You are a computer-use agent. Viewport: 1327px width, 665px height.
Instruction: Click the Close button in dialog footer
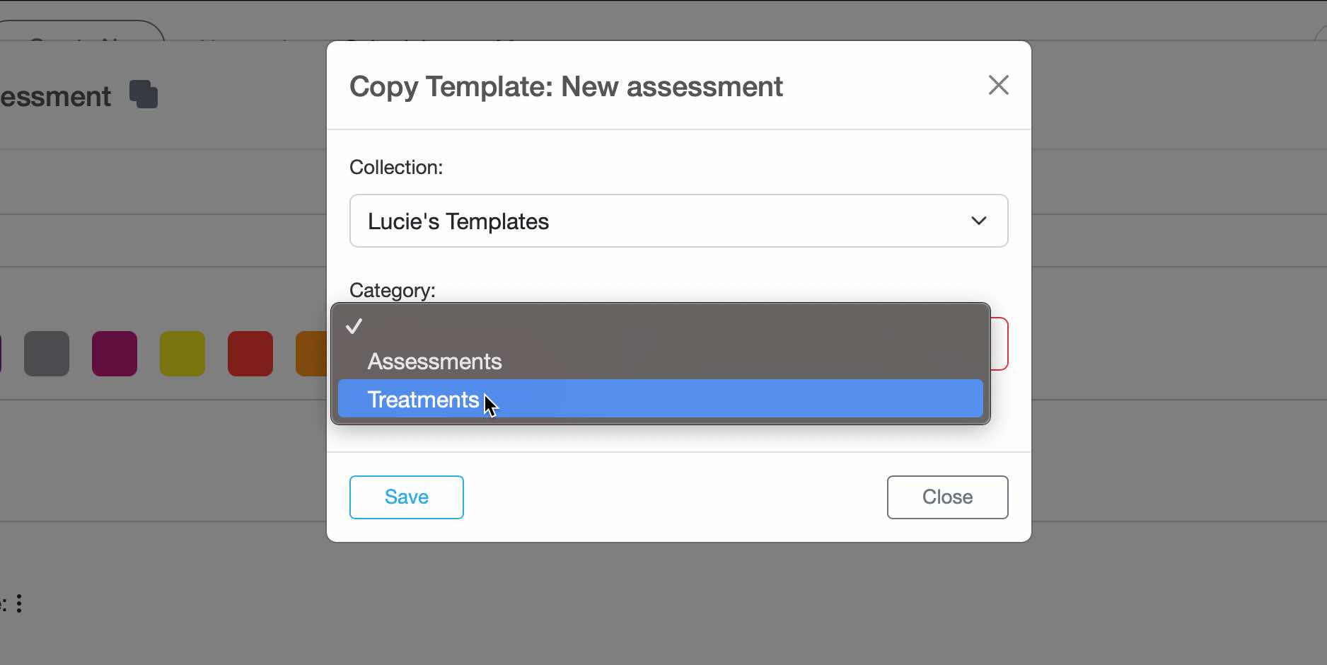[x=947, y=497]
